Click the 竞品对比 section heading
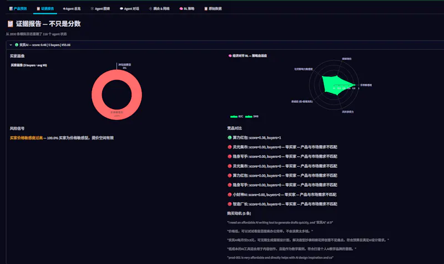Viewport: 444px width, 264px height. point(234,128)
